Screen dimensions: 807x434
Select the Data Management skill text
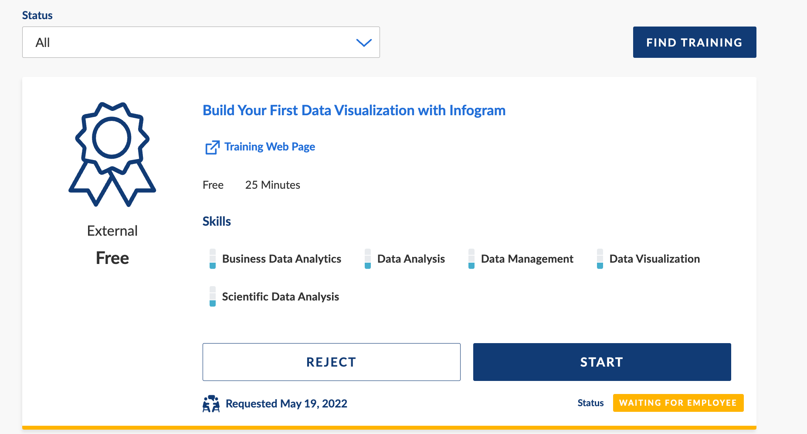[527, 259]
